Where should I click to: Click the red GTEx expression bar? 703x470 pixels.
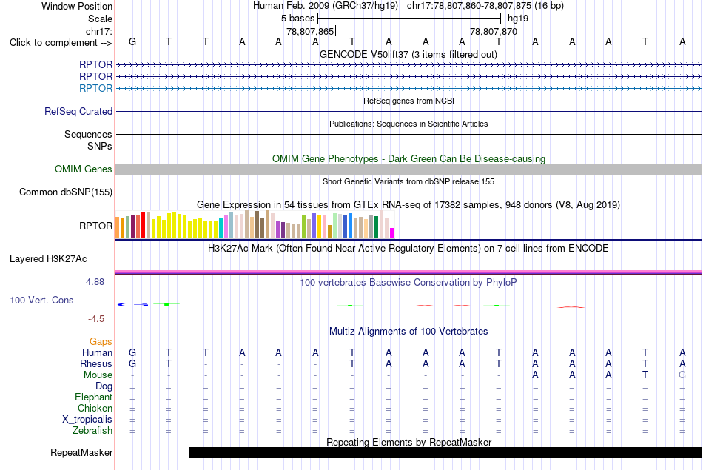tap(143, 225)
